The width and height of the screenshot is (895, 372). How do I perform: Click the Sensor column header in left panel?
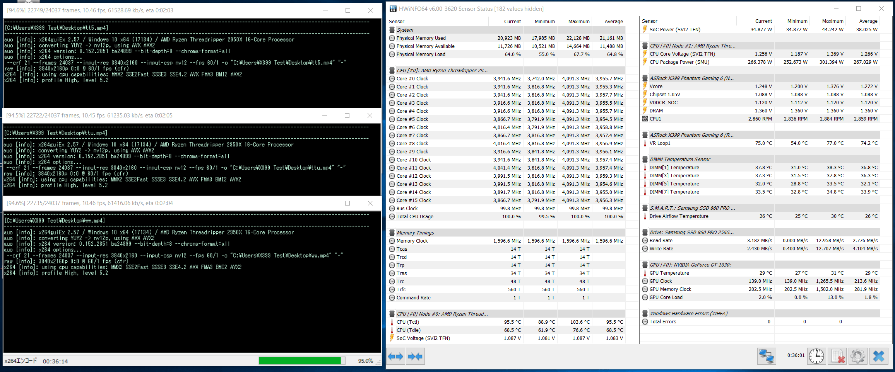(x=438, y=21)
